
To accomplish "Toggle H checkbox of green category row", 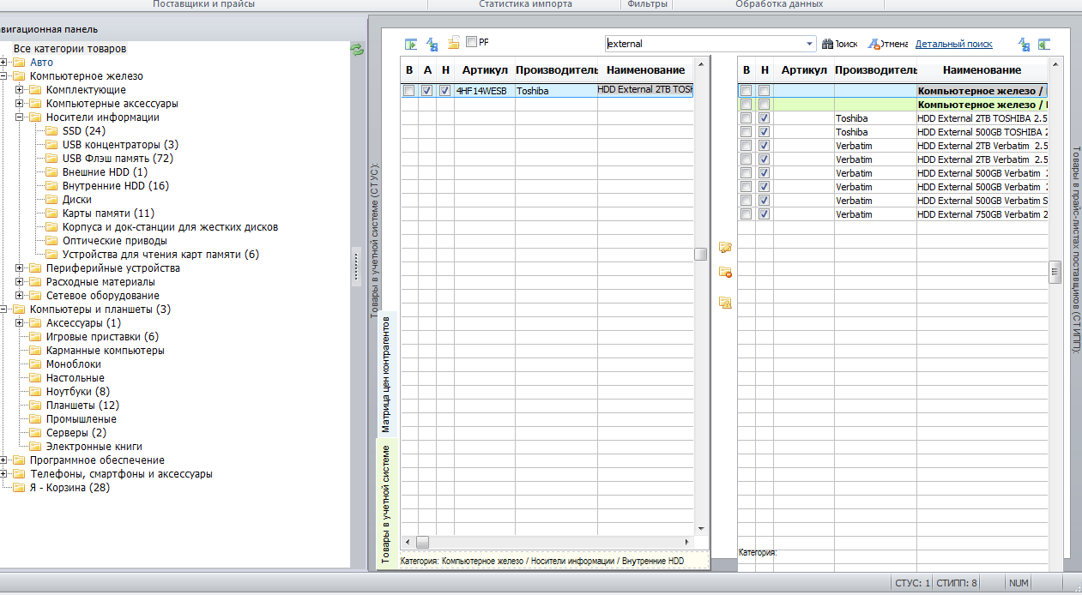I will pos(764,105).
